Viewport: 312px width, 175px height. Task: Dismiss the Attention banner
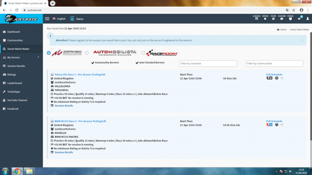click(302, 40)
